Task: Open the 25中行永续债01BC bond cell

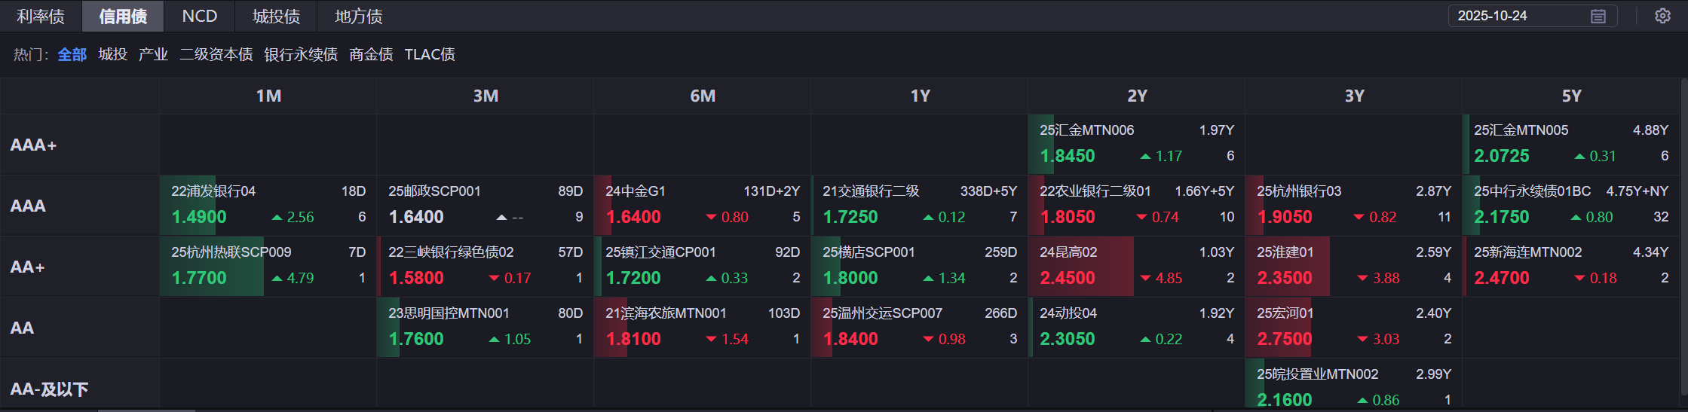Action: click(1570, 205)
